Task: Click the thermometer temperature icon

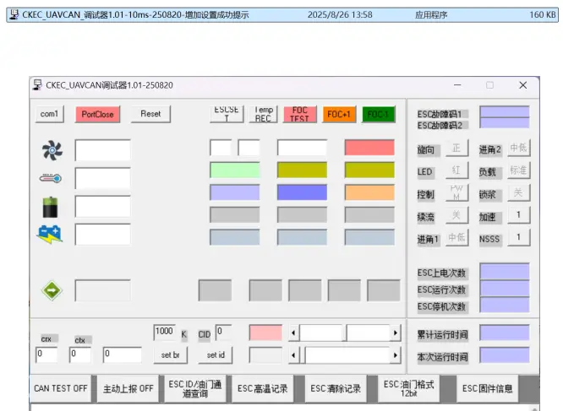Action: (x=51, y=179)
